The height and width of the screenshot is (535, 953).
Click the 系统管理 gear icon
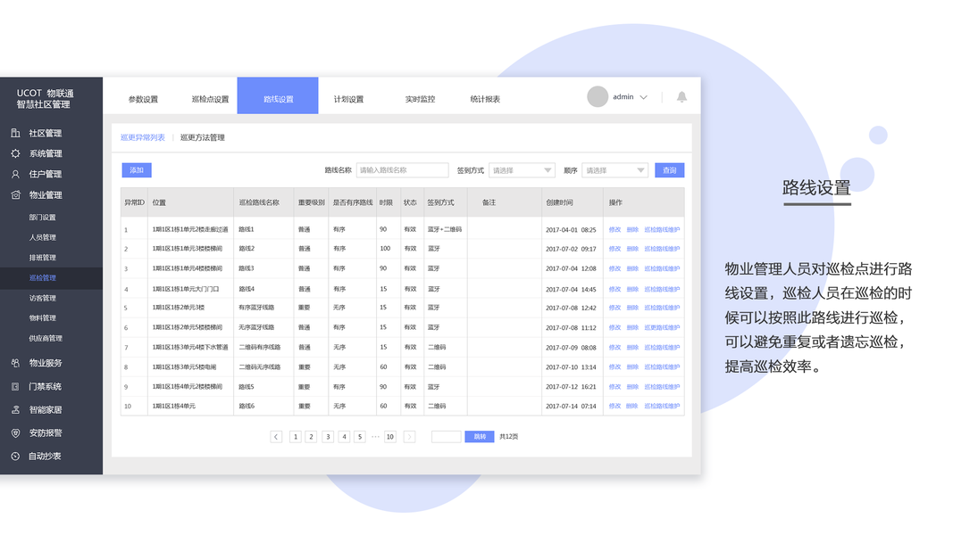[15, 153]
